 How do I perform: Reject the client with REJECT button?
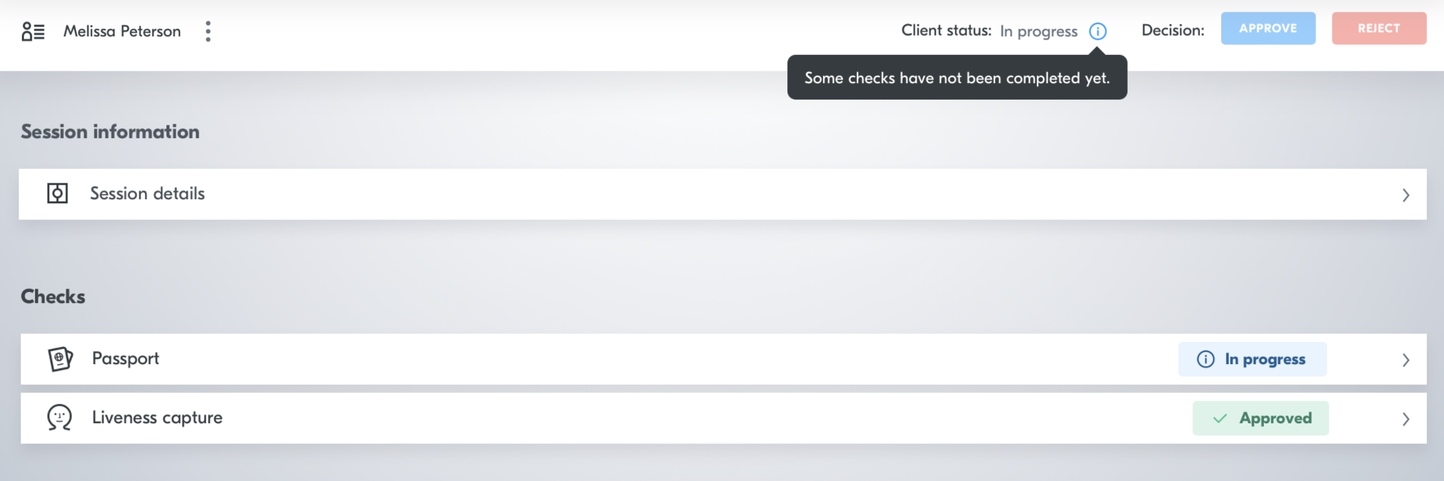[x=1379, y=28]
